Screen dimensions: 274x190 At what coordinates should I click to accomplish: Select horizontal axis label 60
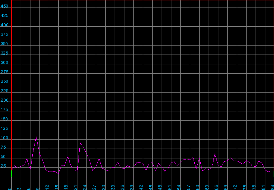coord(198,187)
